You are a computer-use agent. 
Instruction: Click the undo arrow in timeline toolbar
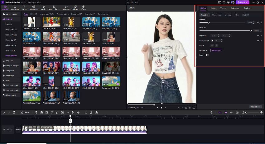click(3, 113)
